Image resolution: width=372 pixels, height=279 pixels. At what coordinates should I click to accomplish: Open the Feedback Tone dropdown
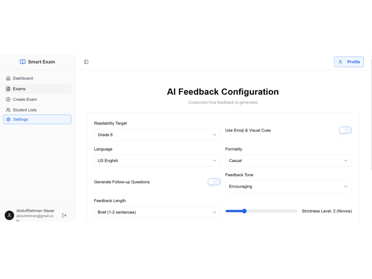(x=289, y=186)
